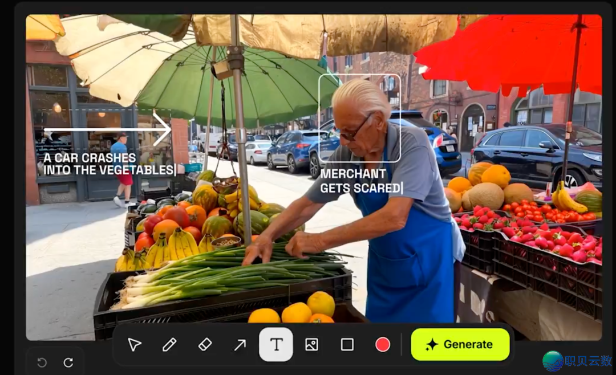Click the "A CAR CRASHES INTO THE VEGETABLES" text
This screenshot has width=616, height=375.
(x=108, y=164)
